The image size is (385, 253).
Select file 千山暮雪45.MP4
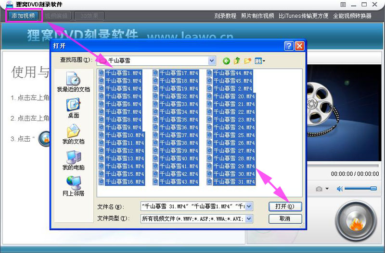click(233, 81)
